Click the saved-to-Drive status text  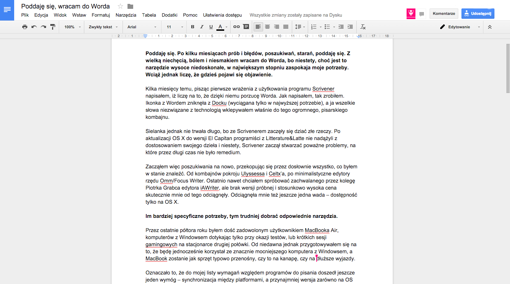click(296, 15)
